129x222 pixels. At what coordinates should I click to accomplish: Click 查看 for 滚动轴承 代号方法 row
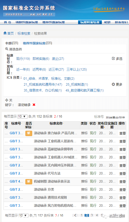pyautogui.click(x=122, y=173)
